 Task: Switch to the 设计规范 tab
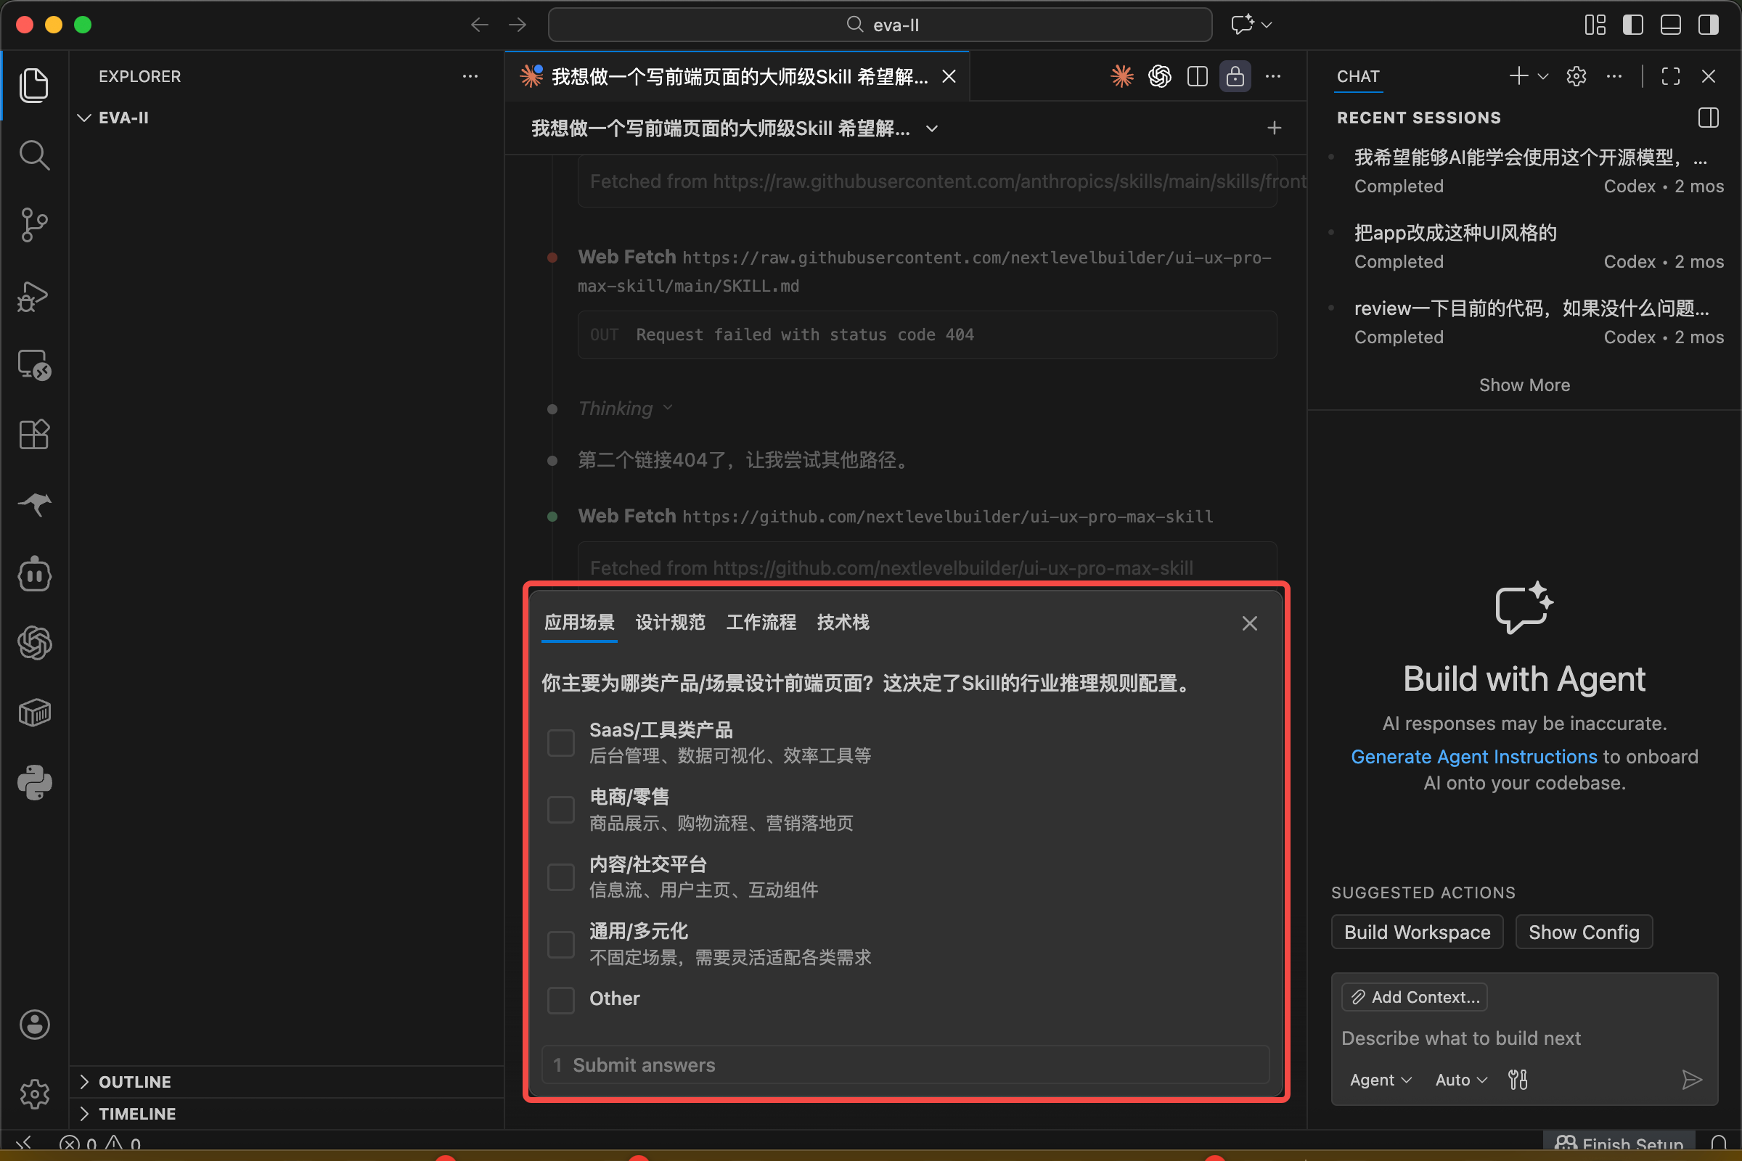point(670,622)
